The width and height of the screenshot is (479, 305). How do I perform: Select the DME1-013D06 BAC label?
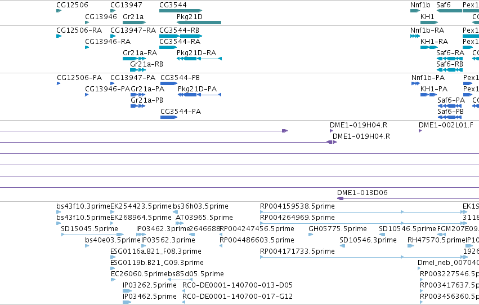click(362, 193)
